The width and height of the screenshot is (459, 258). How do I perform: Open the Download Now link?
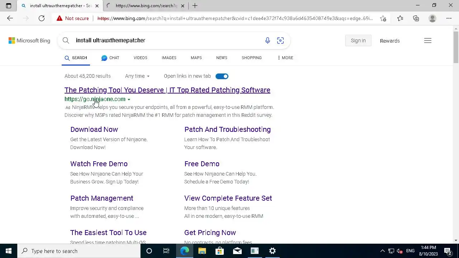tap(94, 129)
